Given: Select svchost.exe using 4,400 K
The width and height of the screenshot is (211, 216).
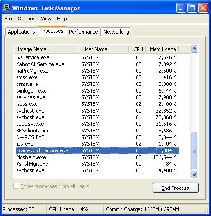Looking at the screenshot, I should coord(97,170).
